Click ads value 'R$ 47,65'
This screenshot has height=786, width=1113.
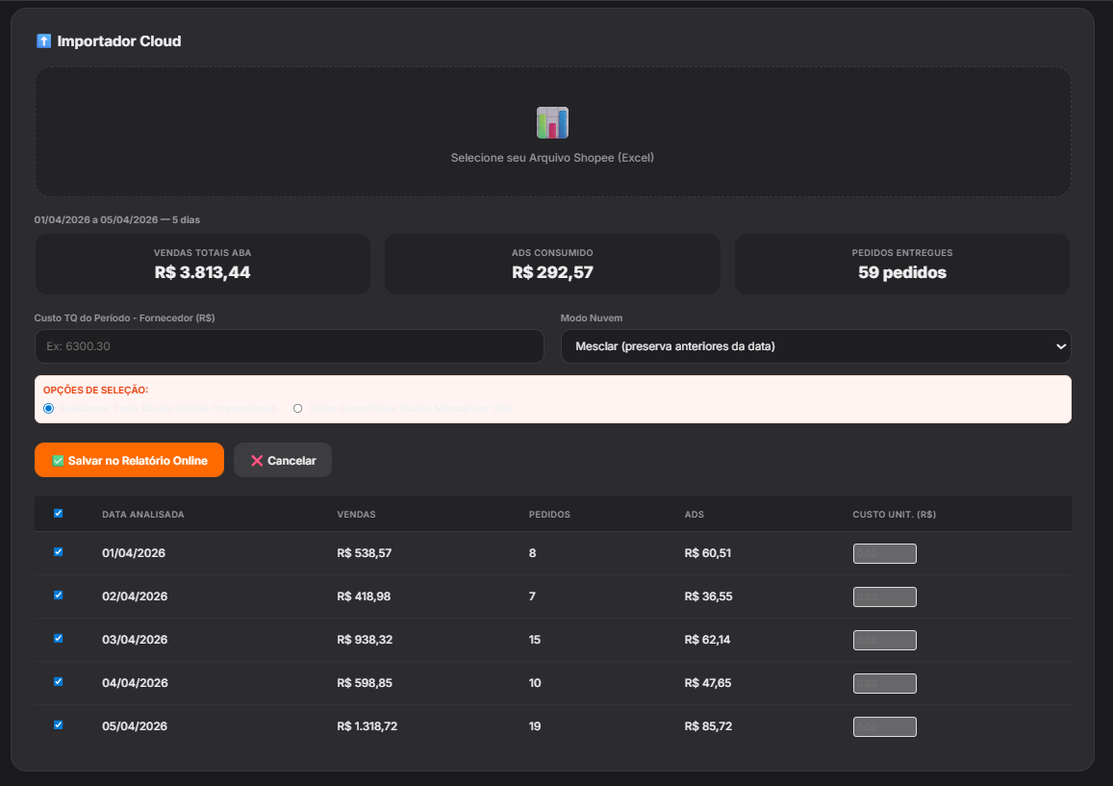708,683
